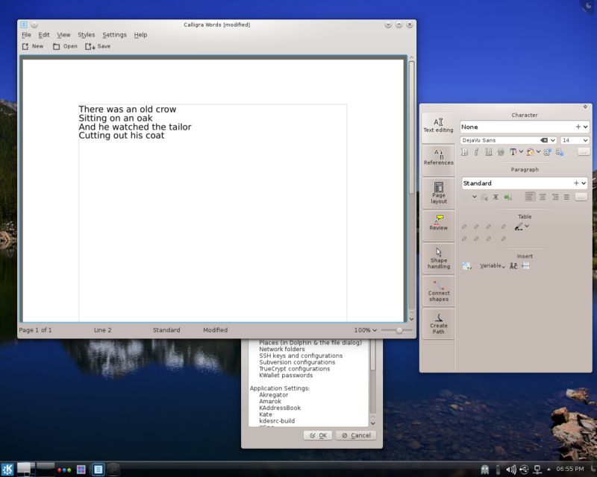Open the DejaVu Sans font dropdown
The width and height of the screenshot is (597, 477).
click(553, 140)
